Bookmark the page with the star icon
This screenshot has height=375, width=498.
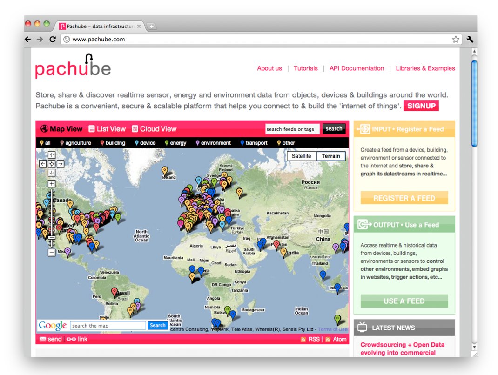pos(456,40)
